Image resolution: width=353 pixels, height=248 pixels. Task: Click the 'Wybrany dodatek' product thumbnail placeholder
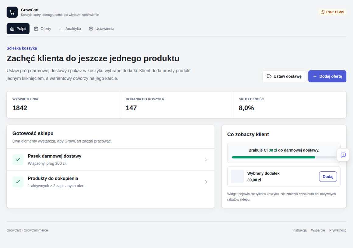pyautogui.click(x=237, y=177)
